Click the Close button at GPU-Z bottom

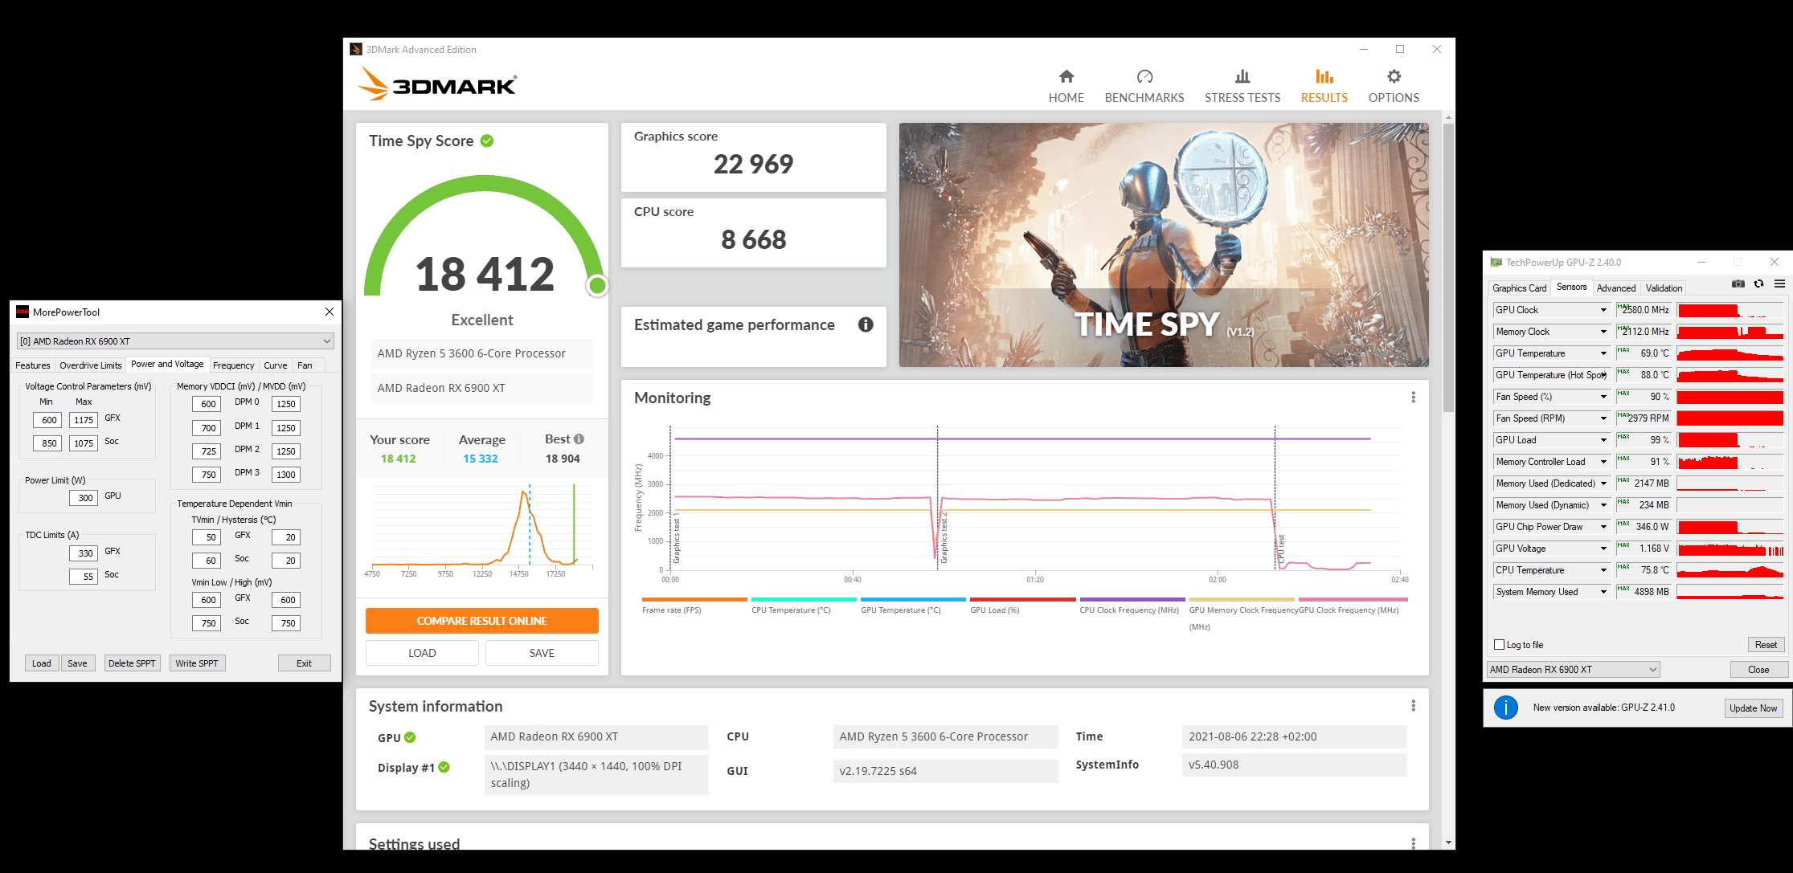point(1758,670)
